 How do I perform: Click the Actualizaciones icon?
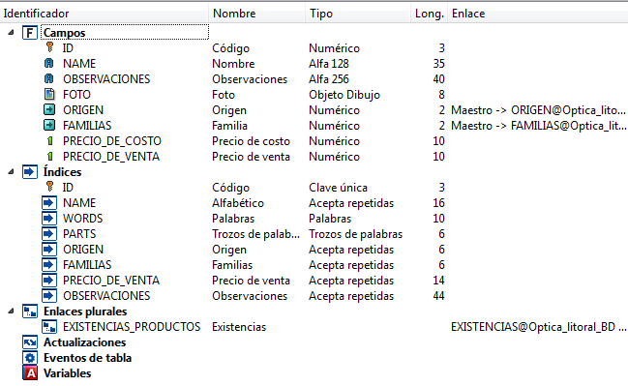point(30,342)
